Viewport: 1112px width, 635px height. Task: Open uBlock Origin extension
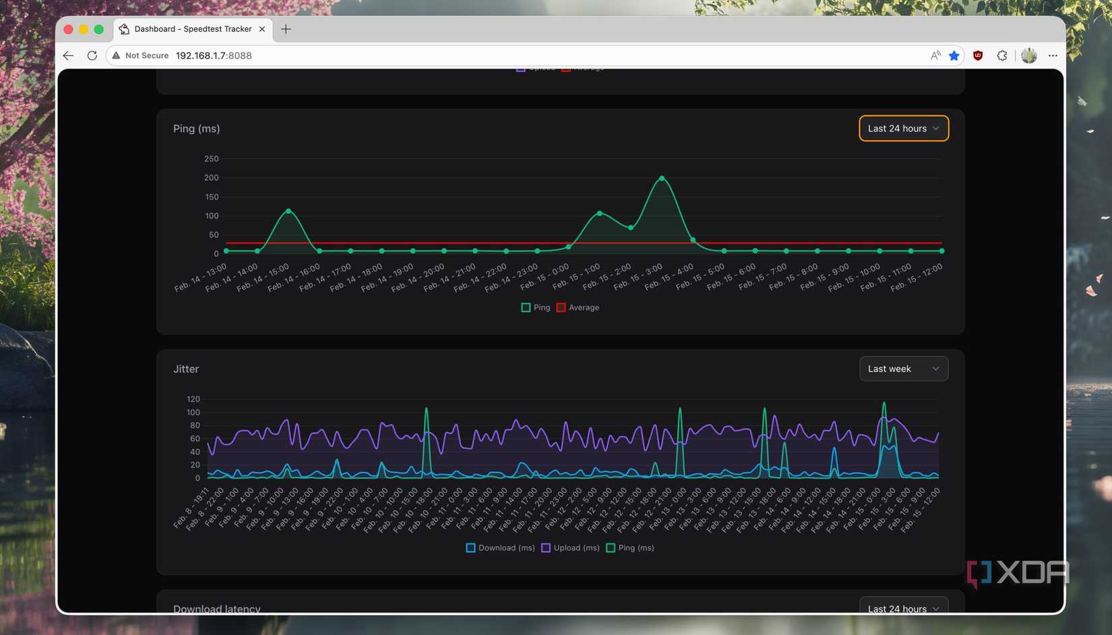(977, 55)
